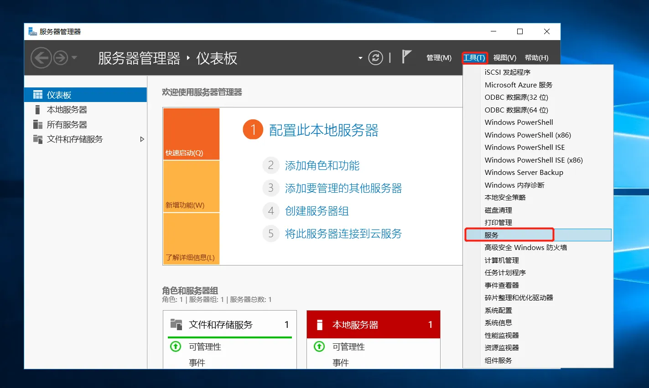This screenshot has height=388, width=649.
Task: Open the 管理(M) menu
Action: point(439,58)
